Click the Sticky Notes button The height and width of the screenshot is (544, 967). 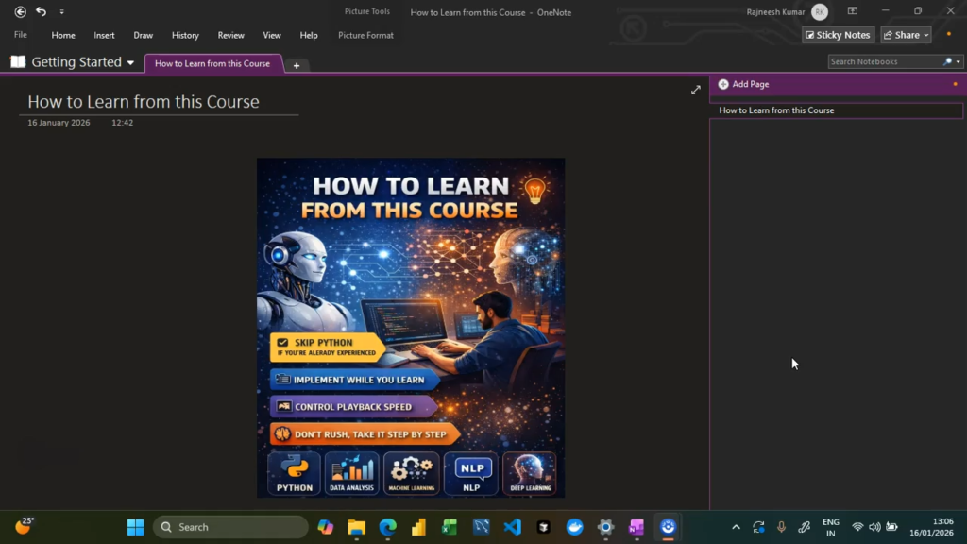point(839,35)
